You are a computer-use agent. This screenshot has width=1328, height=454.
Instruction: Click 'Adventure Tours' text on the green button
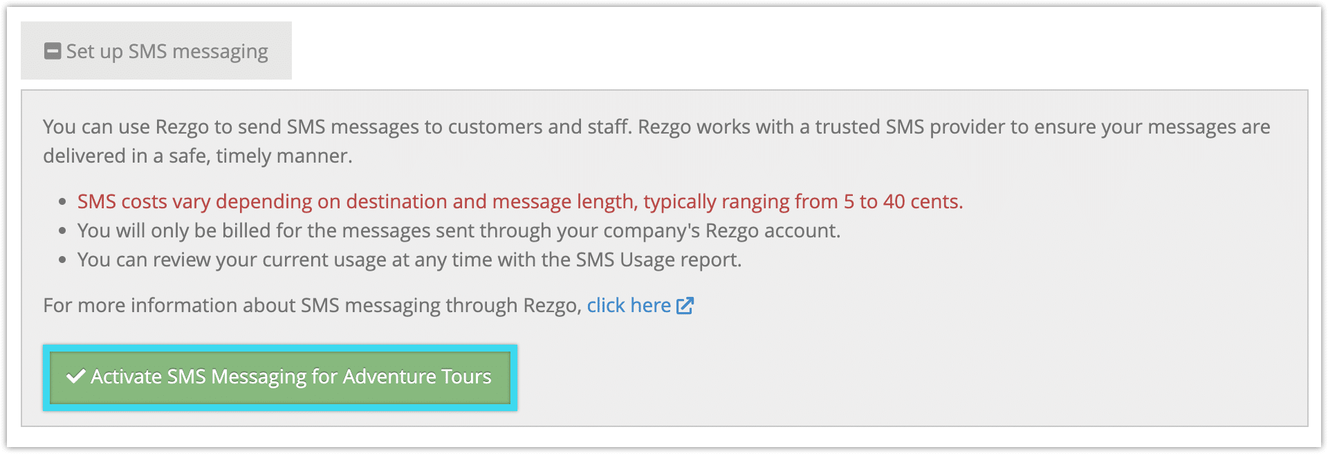tap(417, 376)
